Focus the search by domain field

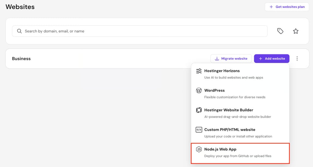click(x=140, y=31)
